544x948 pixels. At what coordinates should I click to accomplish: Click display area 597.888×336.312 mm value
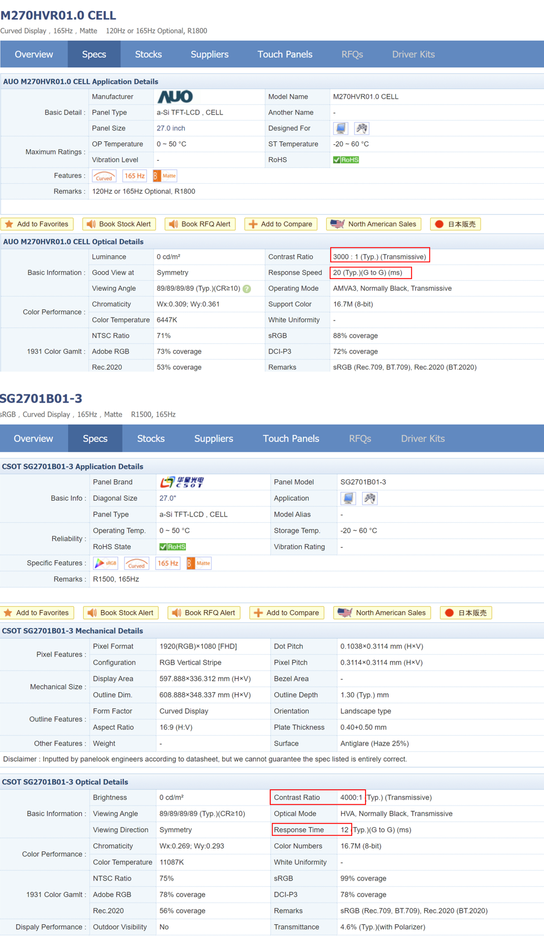click(205, 679)
